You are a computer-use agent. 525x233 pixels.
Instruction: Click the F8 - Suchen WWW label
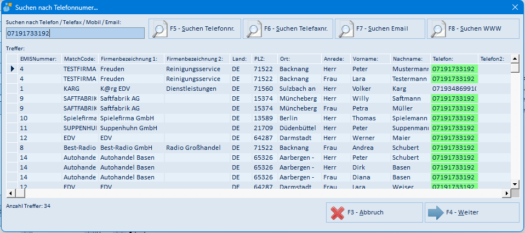click(x=475, y=29)
